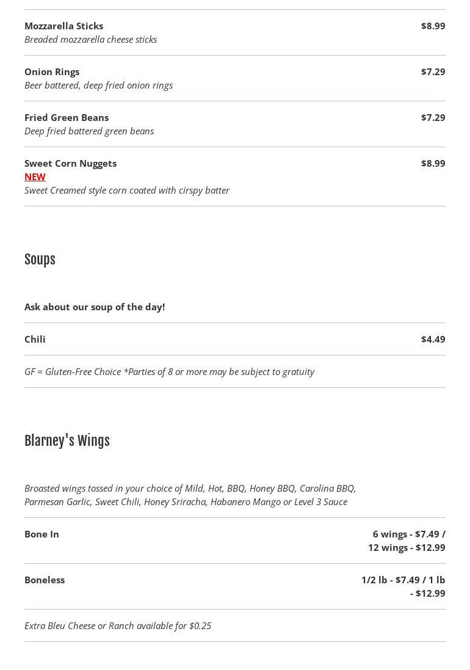Click the Onion Rings price
The width and height of the screenshot is (470, 670).
pos(433,71)
